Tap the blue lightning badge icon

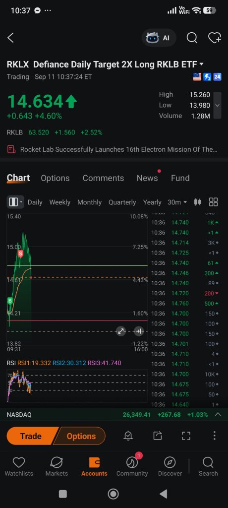coord(207,77)
